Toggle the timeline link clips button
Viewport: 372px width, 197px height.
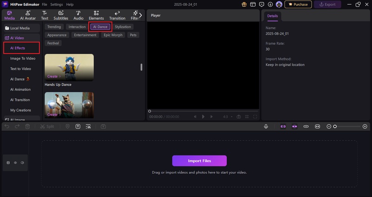point(283,127)
